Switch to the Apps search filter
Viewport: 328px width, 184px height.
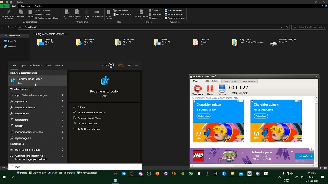23,65
